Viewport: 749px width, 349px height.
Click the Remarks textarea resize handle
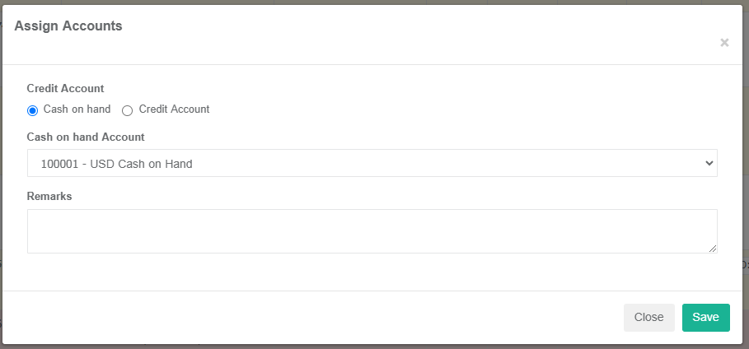713,249
